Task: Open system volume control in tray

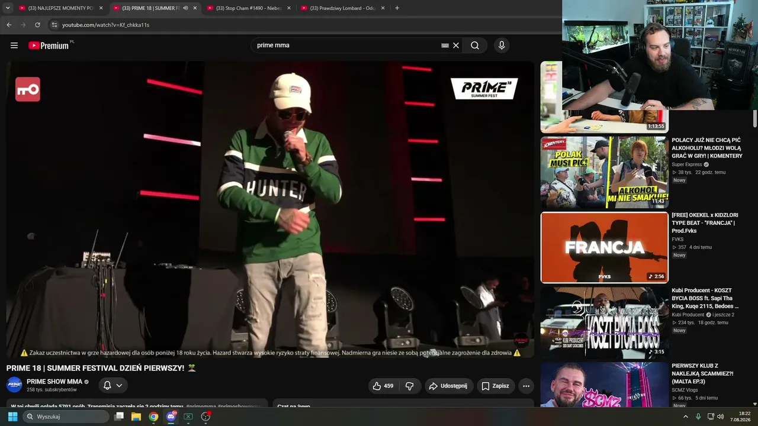Action: coord(721,417)
